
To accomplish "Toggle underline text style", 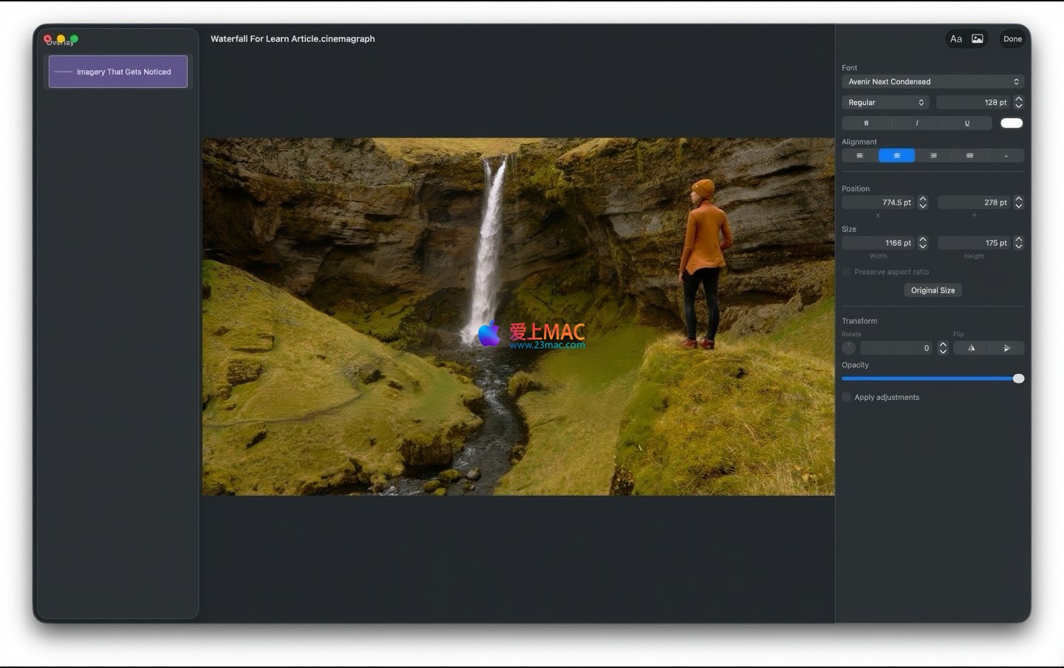I will pyautogui.click(x=967, y=123).
